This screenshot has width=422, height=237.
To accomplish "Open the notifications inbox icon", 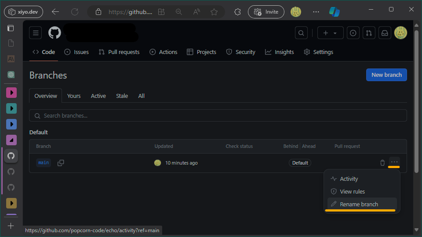I will point(385,33).
